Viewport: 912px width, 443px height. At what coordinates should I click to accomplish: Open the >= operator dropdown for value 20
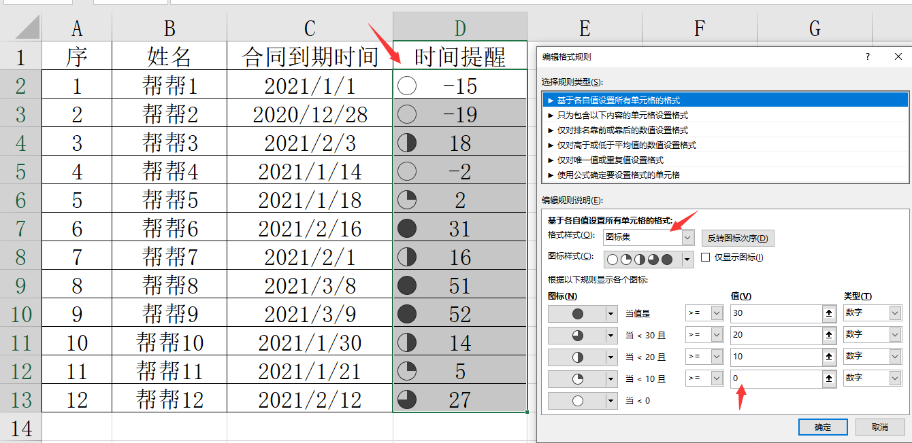[x=716, y=335]
